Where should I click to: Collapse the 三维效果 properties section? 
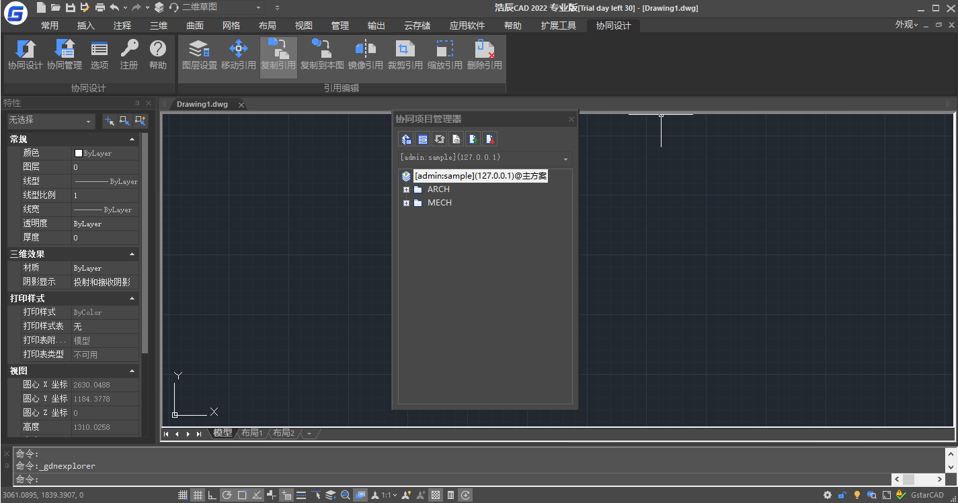click(132, 254)
